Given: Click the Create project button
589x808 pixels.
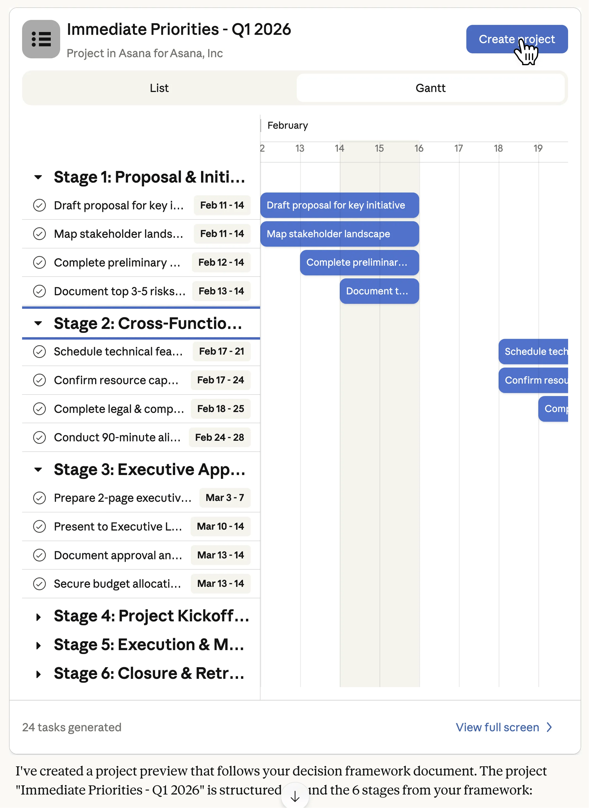Looking at the screenshot, I should click(x=517, y=39).
